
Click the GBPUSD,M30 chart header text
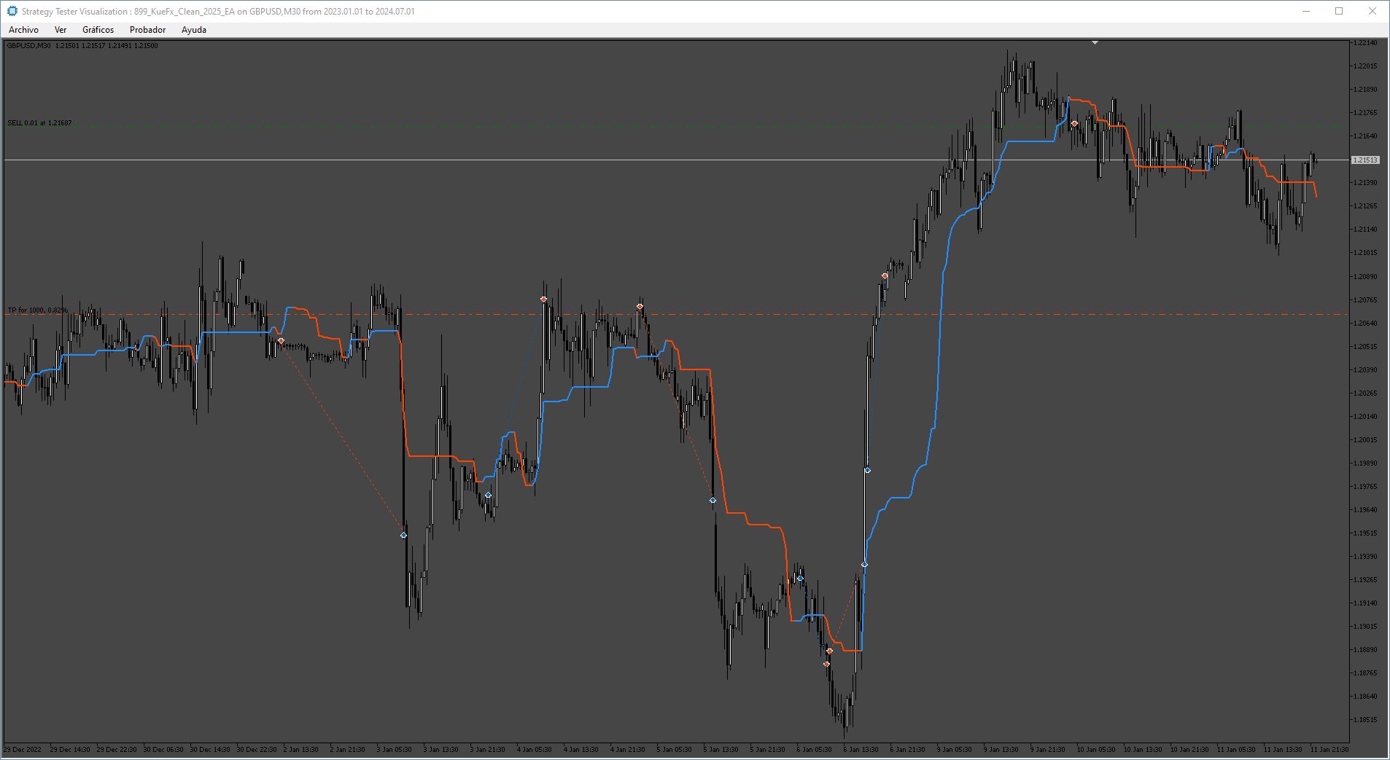tap(82, 45)
